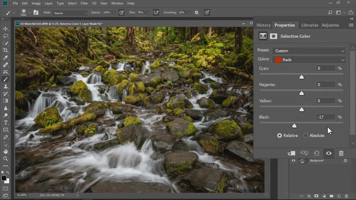The image size is (356, 200).
Task: Select the Hand tool
Action: pos(5,151)
